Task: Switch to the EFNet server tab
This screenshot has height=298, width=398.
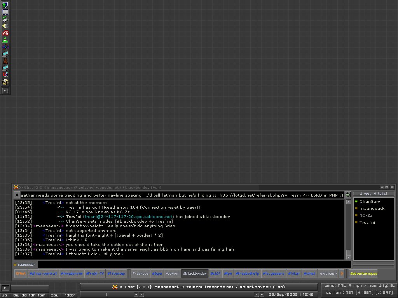Action: [x=21, y=274]
